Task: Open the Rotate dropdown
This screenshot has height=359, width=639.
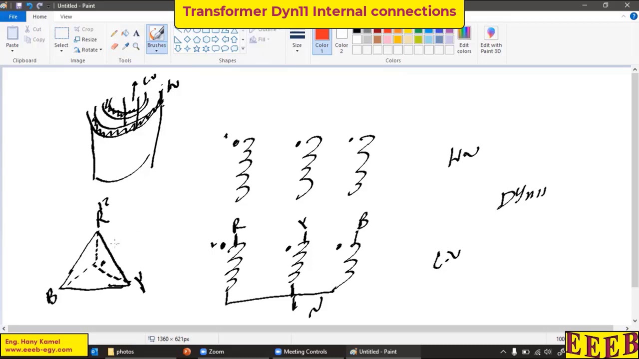Action: 88,50
